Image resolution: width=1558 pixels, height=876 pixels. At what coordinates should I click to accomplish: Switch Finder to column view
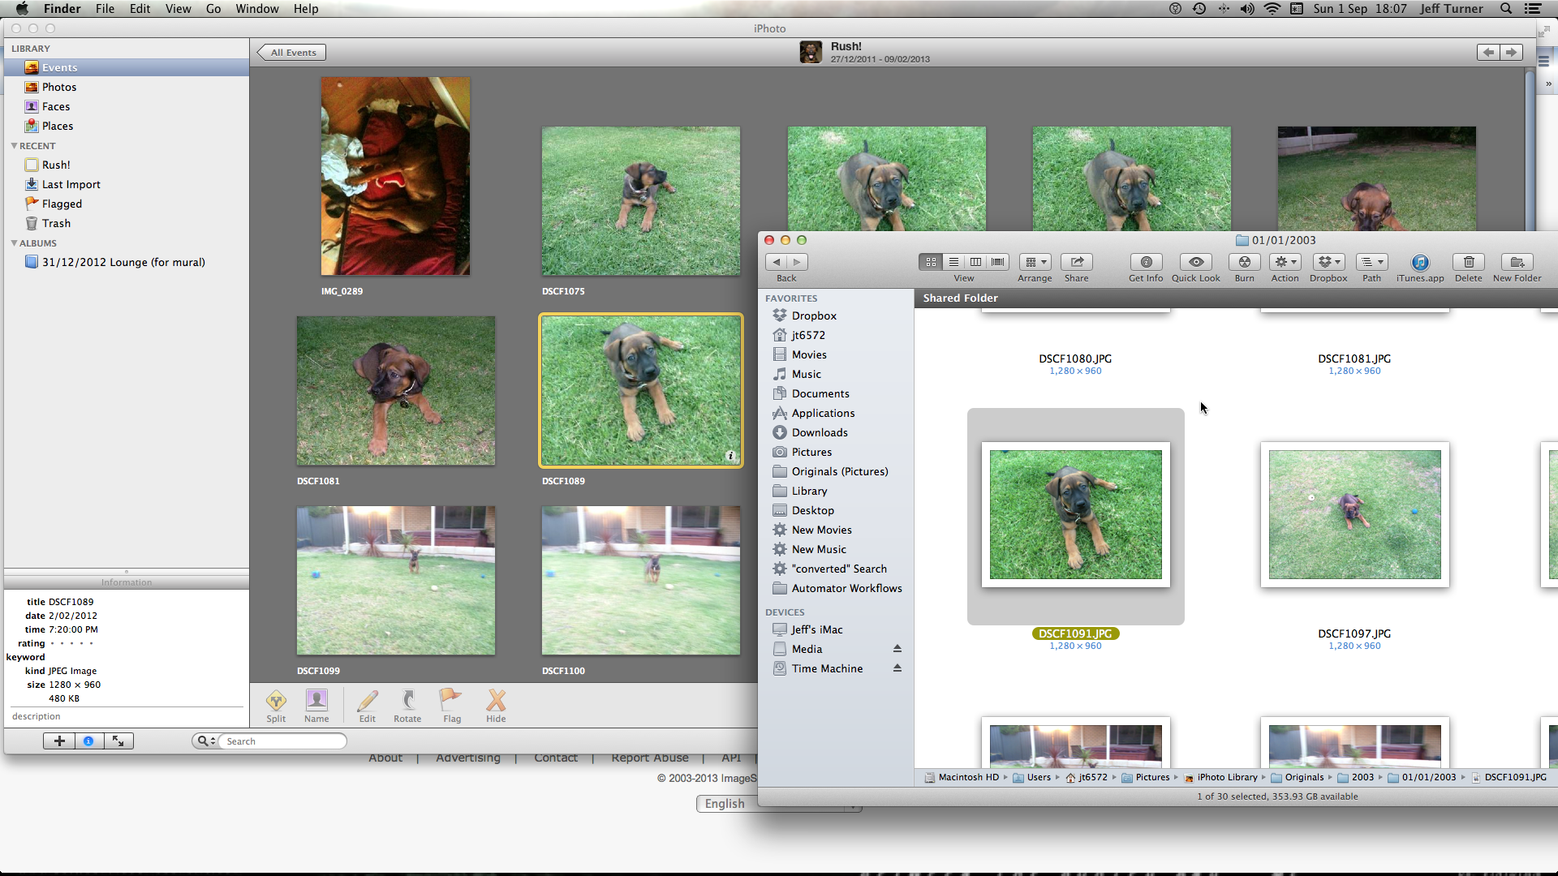pyautogui.click(x=975, y=262)
